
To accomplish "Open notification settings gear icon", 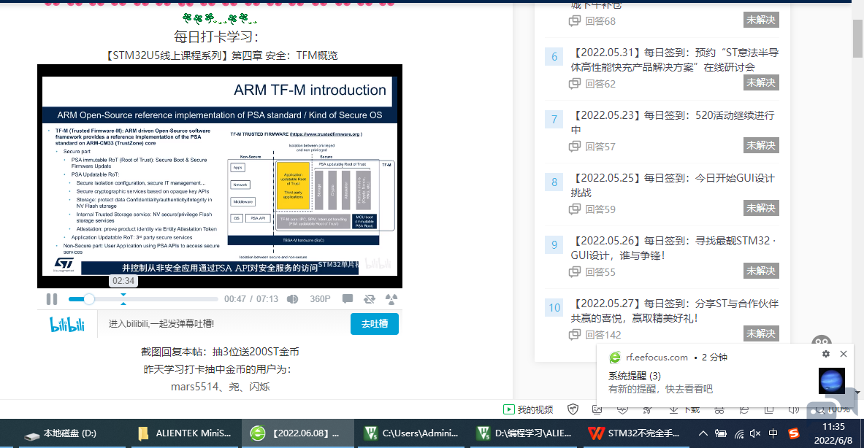I will (825, 354).
